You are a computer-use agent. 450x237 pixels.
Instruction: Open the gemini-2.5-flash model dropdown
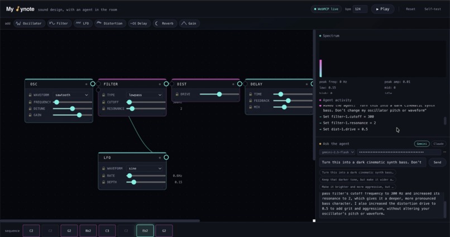coord(337,152)
